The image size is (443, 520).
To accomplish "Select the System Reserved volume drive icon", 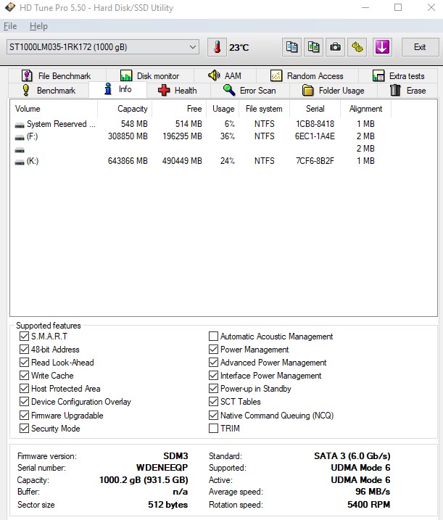I will (x=20, y=125).
